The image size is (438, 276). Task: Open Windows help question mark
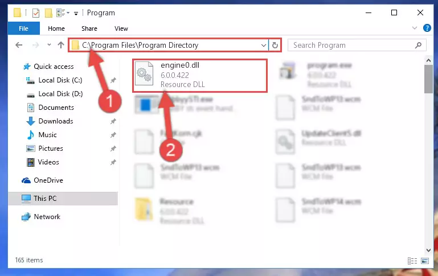(x=427, y=28)
